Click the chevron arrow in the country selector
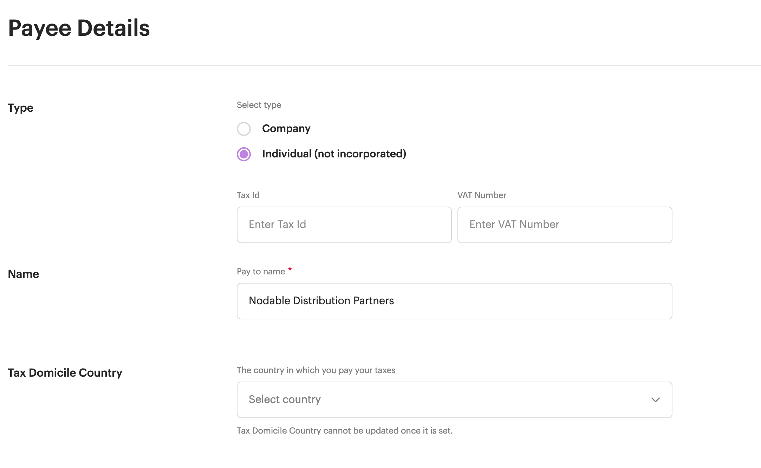This screenshot has height=468, width=761. (655, 400)
